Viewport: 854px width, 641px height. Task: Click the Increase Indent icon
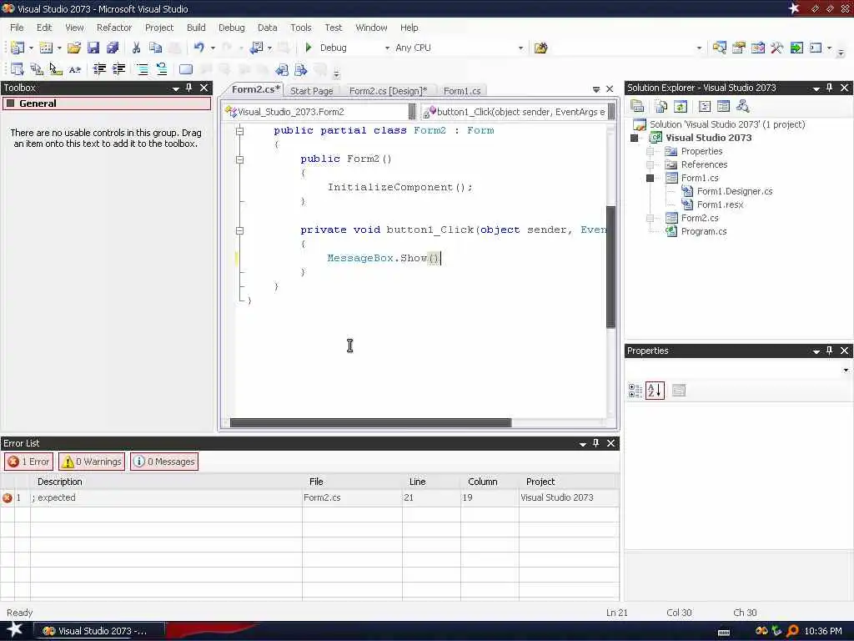118,69
